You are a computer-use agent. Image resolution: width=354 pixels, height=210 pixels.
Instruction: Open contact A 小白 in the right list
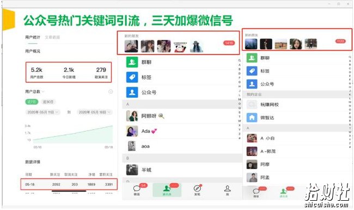(x=296, y=138)
